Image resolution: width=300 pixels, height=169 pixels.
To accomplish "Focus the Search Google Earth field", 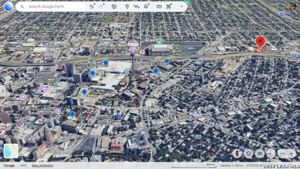I will (51, 7).
